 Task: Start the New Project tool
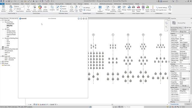click(119, 9)
